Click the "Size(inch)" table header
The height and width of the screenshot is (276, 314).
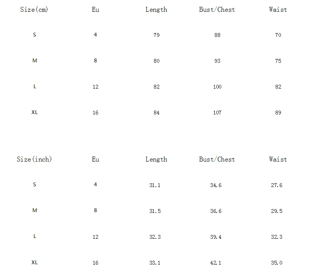(x=34, y=159)
